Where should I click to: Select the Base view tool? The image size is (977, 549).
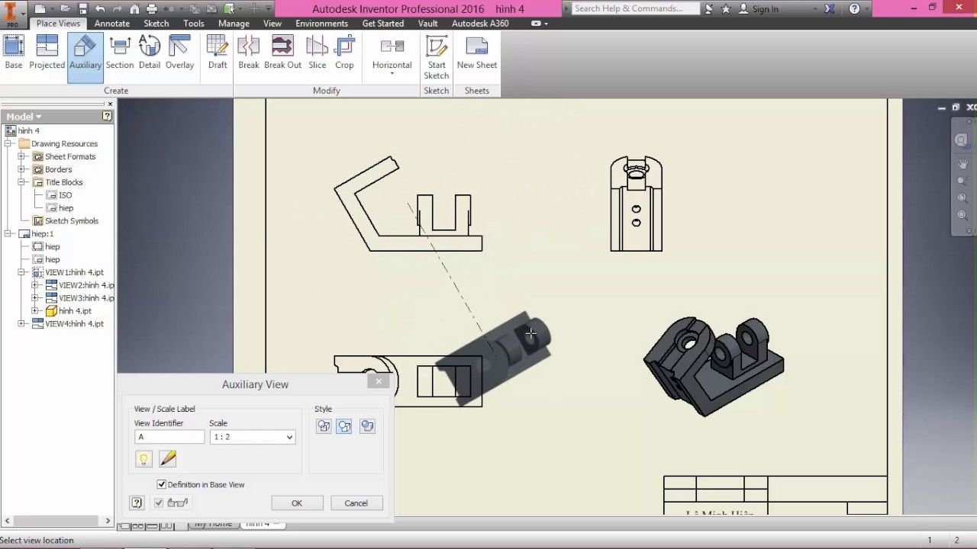pos(13,53)
